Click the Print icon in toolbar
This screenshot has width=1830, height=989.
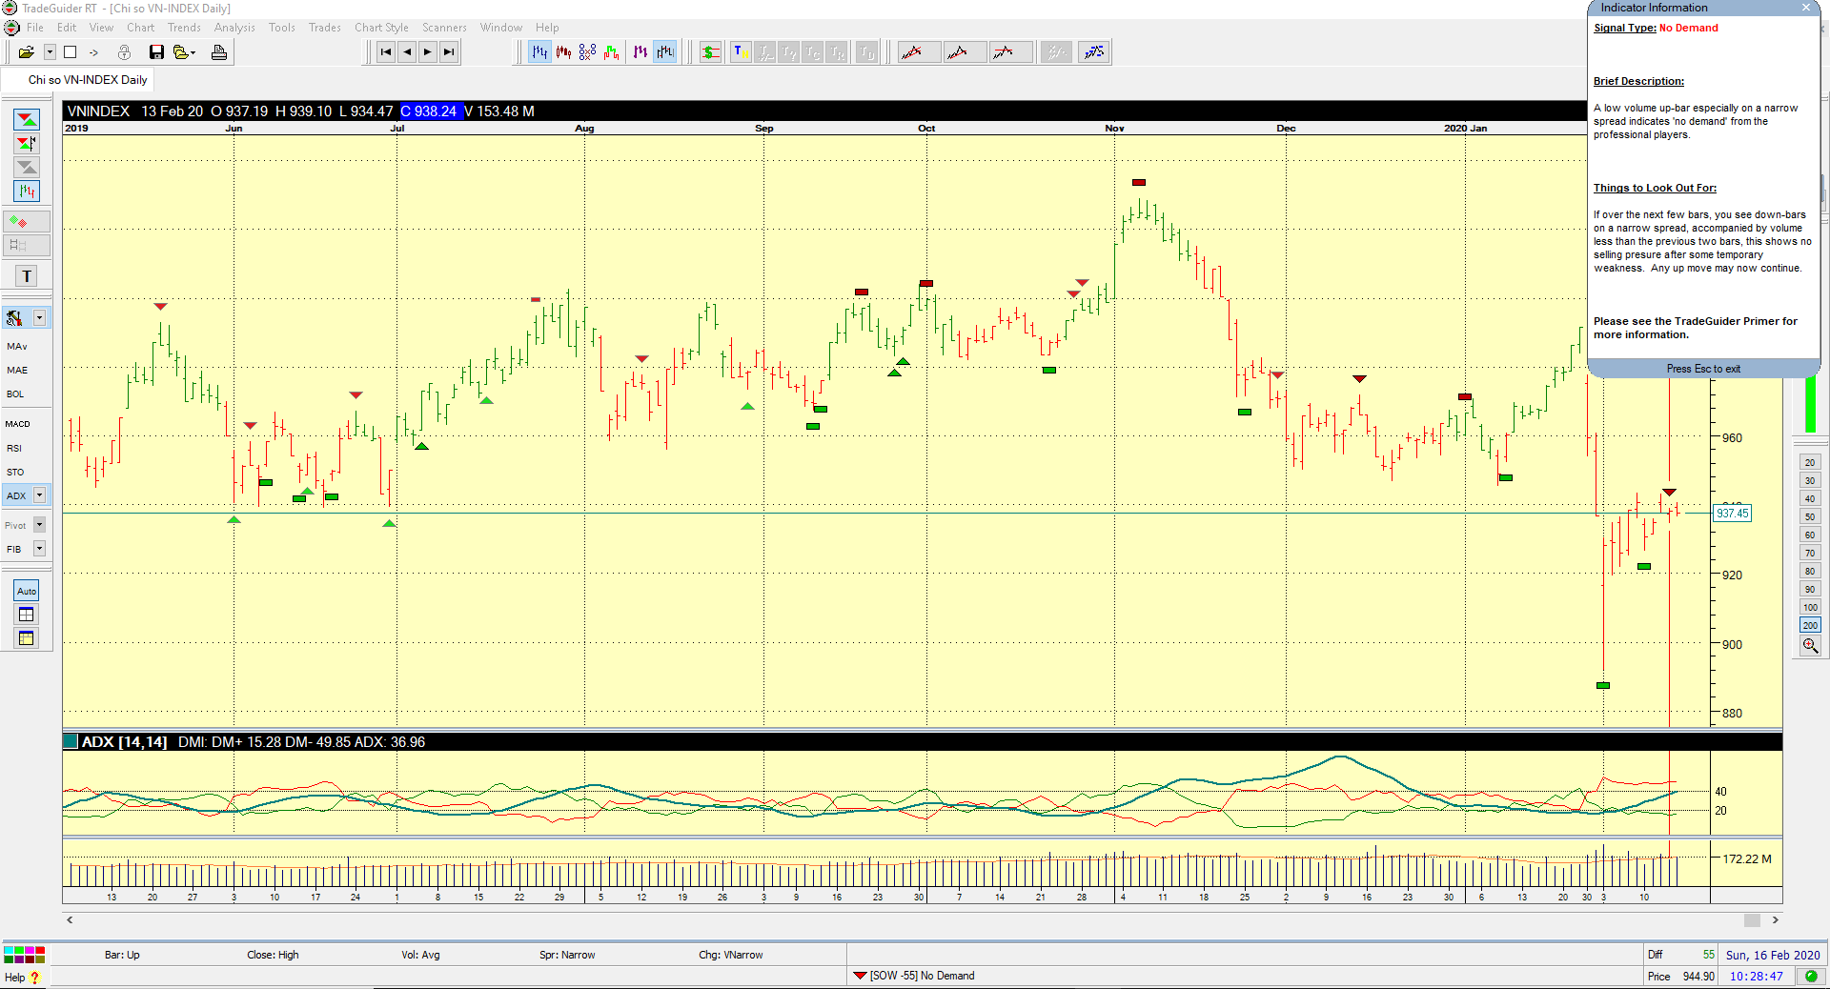click(219, 52)
